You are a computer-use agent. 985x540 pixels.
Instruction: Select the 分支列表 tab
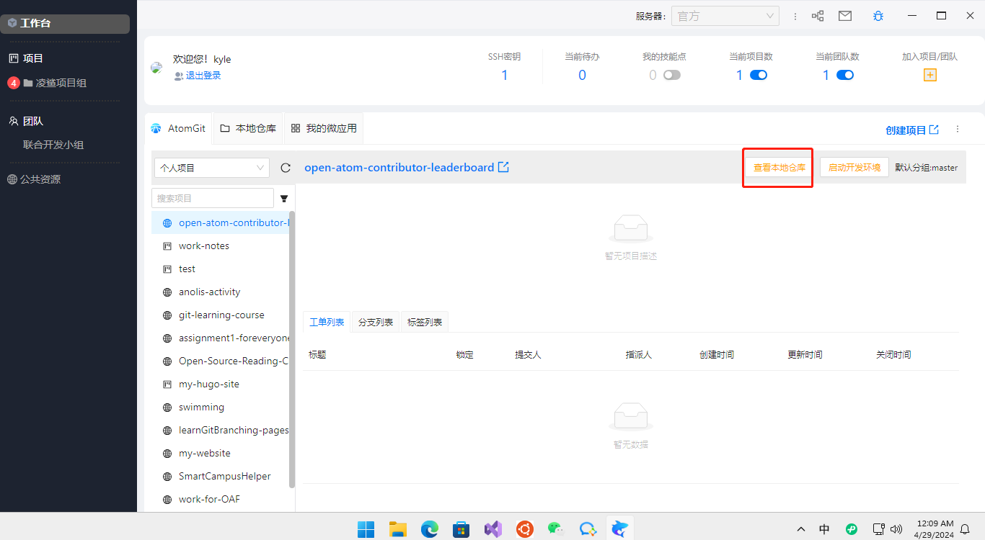[376, 322]
